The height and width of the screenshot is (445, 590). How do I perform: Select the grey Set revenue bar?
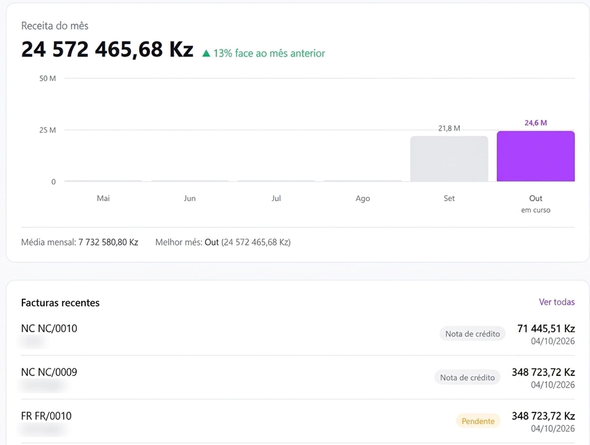[x=449, y=159]
